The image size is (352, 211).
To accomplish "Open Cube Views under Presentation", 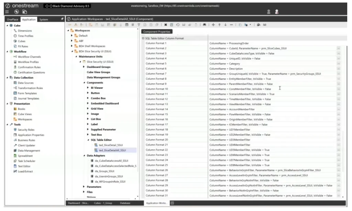I will click(x=25, y=114).
